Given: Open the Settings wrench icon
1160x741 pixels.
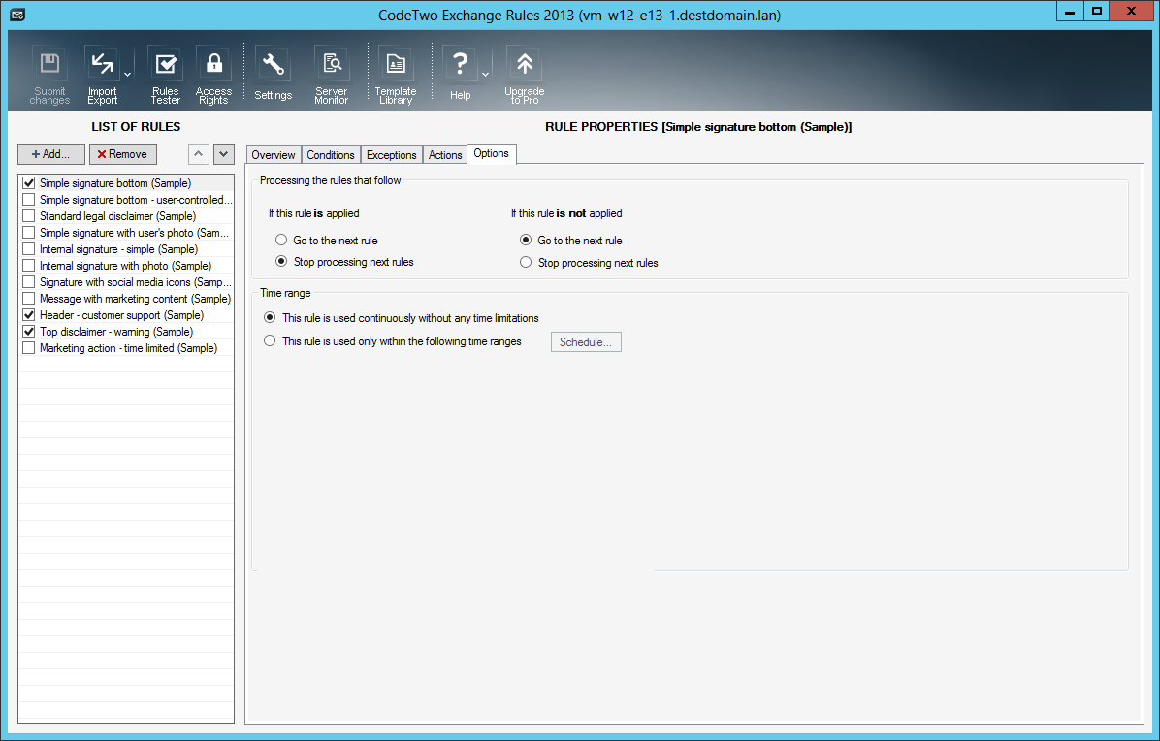Looking at the screenshot, I should (x=273, y=75).
